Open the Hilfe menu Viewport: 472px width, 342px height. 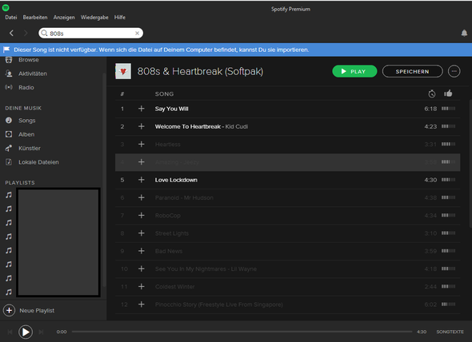click(120, 18)
